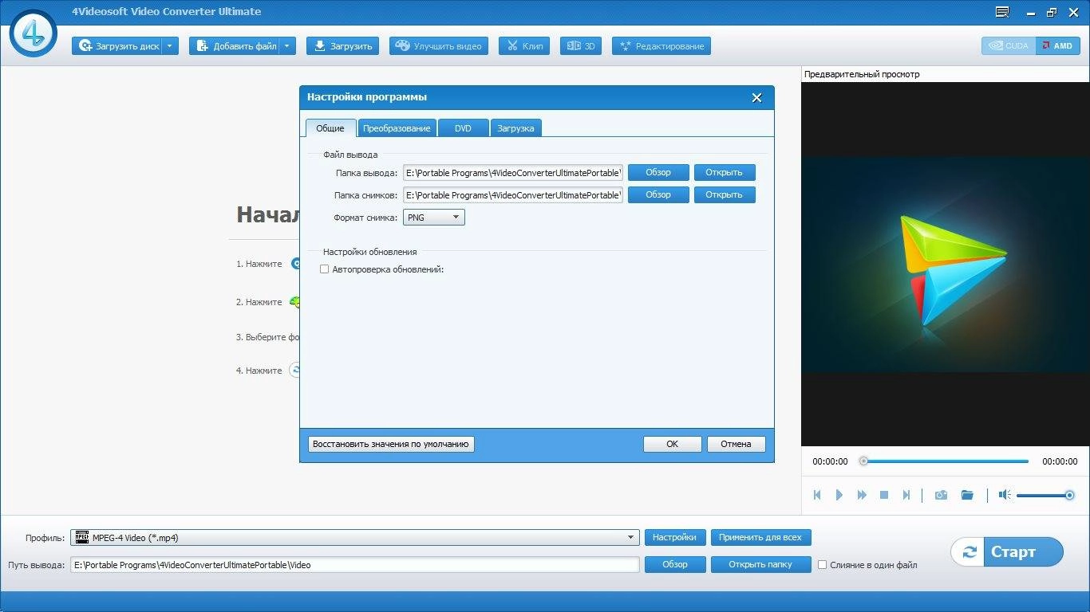This screenshot has height=612, width=1090.
Task: Click Обзор next to Папка снимков
Action: (x=658, y=194)
